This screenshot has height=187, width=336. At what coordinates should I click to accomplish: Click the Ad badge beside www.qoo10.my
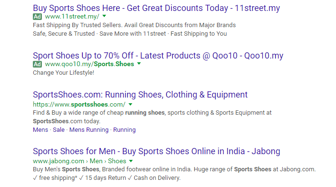(37, 64)
